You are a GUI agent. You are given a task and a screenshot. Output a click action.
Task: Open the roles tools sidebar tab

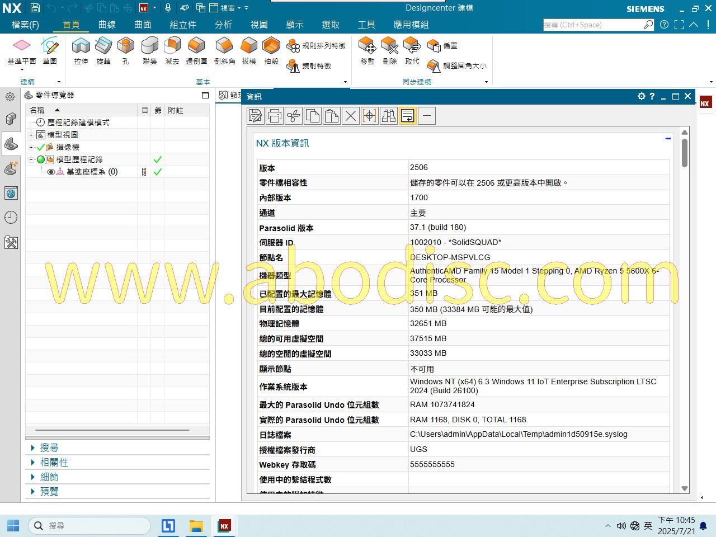click(11, 243)
